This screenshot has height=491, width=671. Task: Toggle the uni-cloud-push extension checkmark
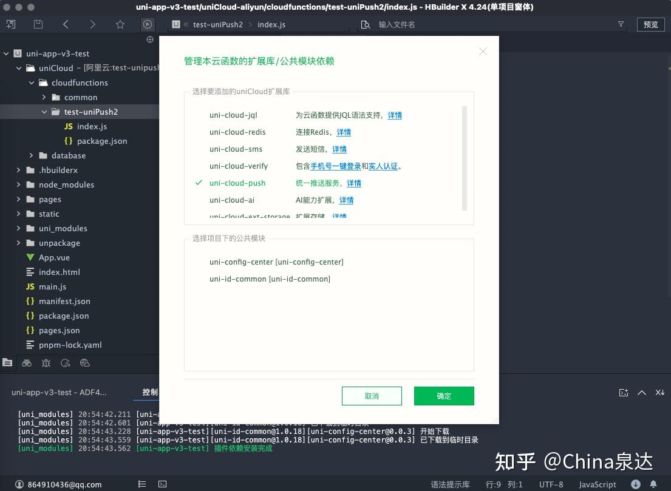click(197, 183)
